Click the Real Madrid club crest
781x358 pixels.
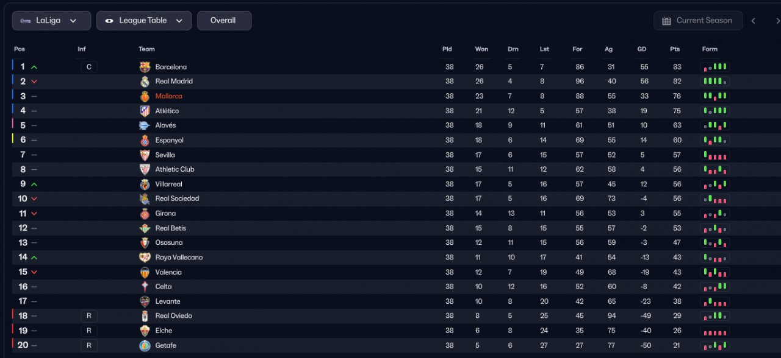click(145, 82)
